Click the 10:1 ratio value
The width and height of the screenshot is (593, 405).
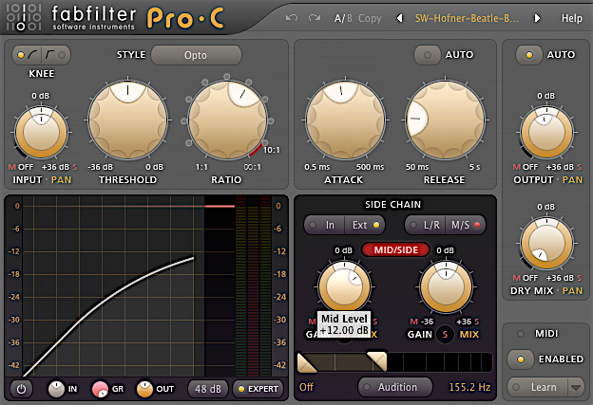(x=271, y=150)
